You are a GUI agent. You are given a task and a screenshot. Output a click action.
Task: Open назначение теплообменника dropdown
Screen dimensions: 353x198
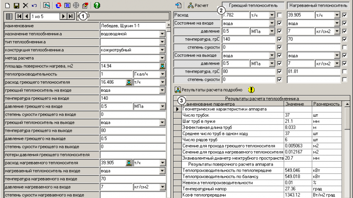click(x=162, y=34)
